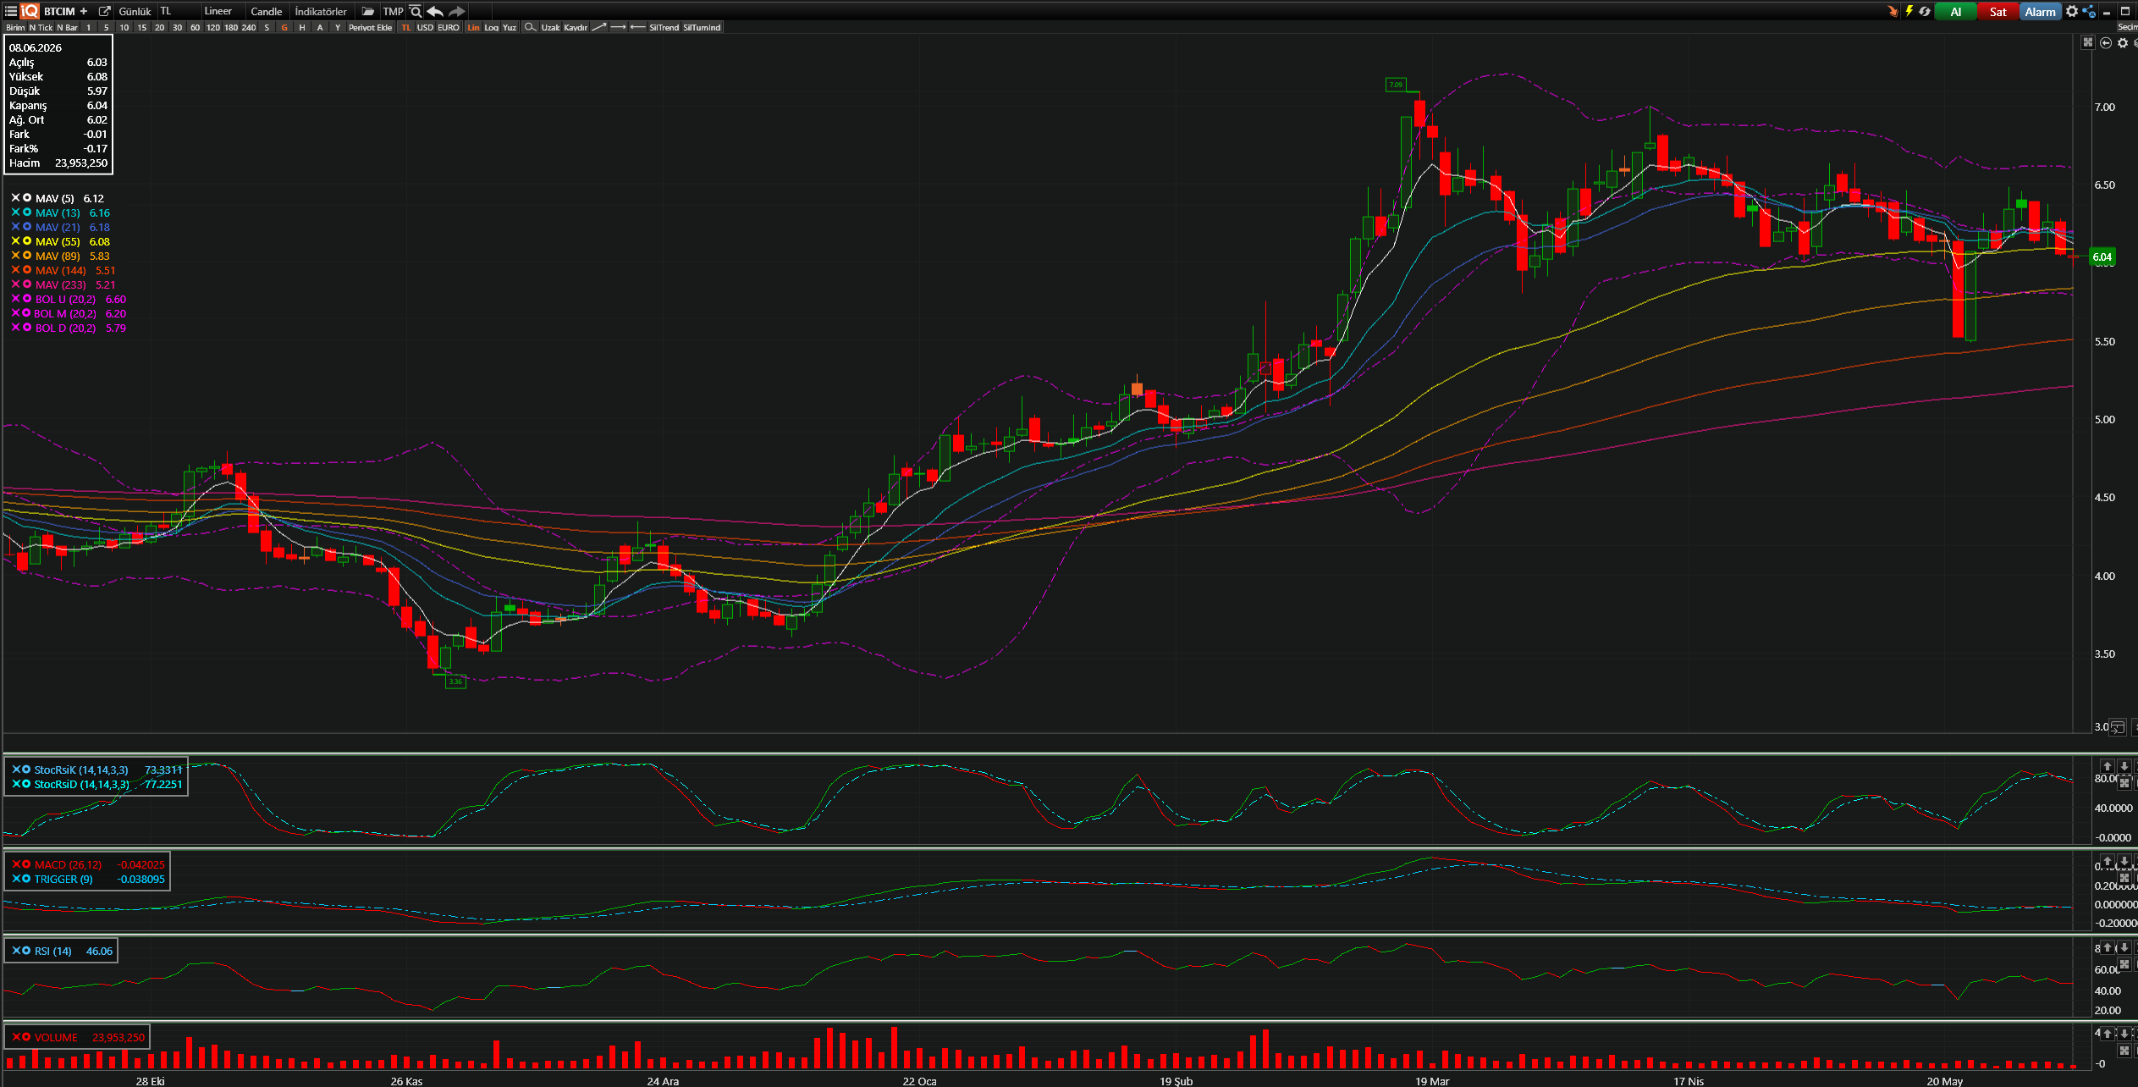Click the blue Alarm button
The image size is (2138, 1087).
pyautogui.click(x=2041, y=11)
